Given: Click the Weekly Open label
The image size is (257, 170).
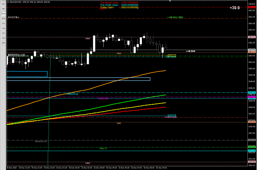Looking at the screenshot, I should 171,117.
